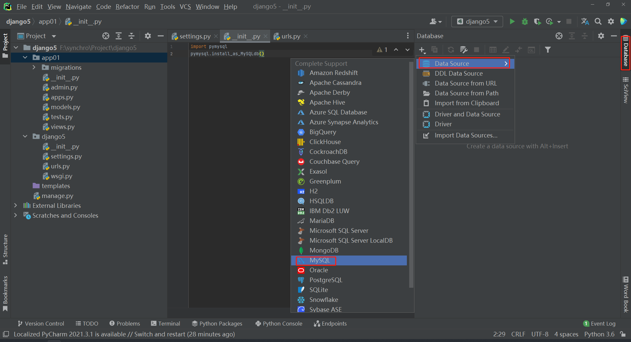Click the UTF-8 encoding in status bar

(540, 334)
